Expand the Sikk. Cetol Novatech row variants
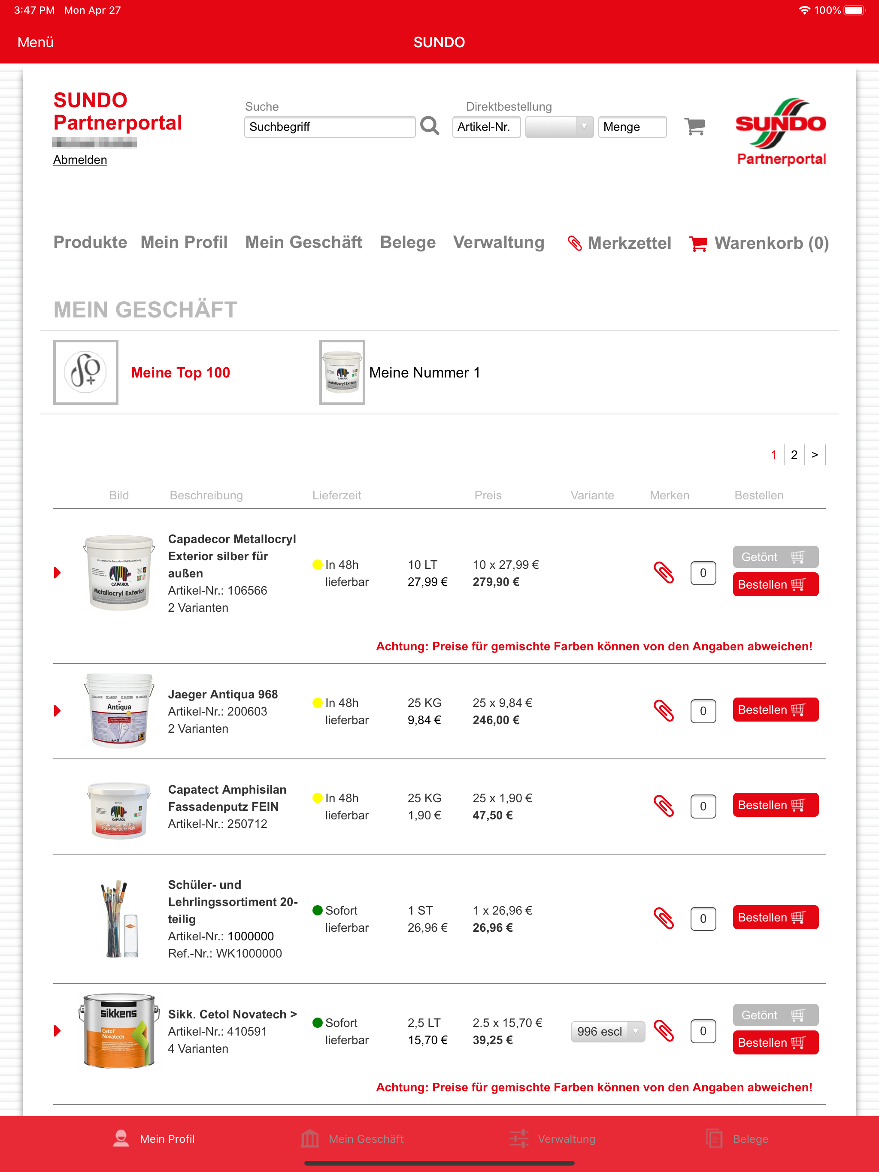This screenshot has height=1172, width=879. (57, 1031)
